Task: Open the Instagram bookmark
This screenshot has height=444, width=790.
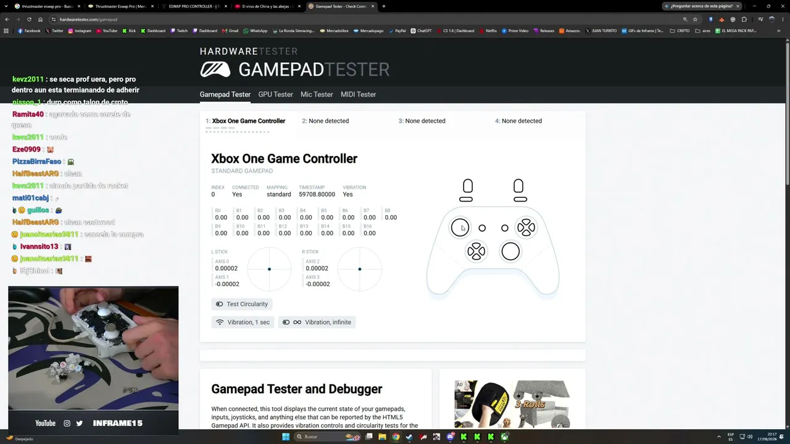Action: tap(80, 31)
